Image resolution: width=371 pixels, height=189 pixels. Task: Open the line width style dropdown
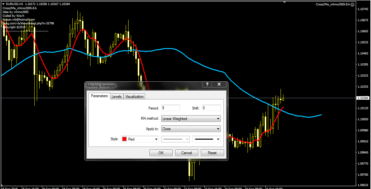207,139
